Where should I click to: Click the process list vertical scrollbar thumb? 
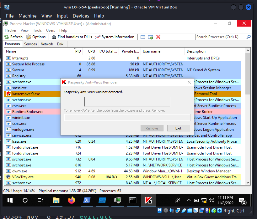[248, 74]
